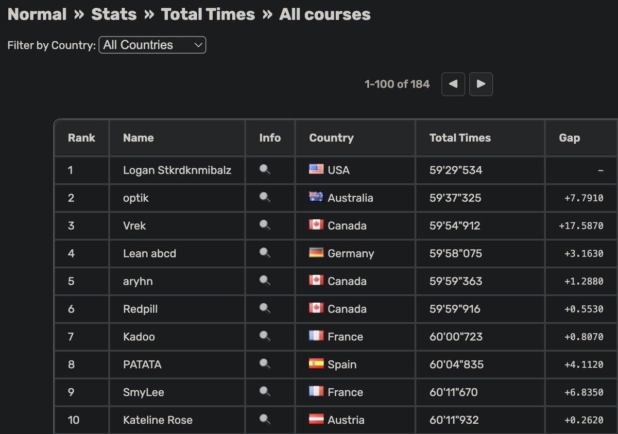Open info magnifier for Logan Stkrdknmibalz

(265, 169)
